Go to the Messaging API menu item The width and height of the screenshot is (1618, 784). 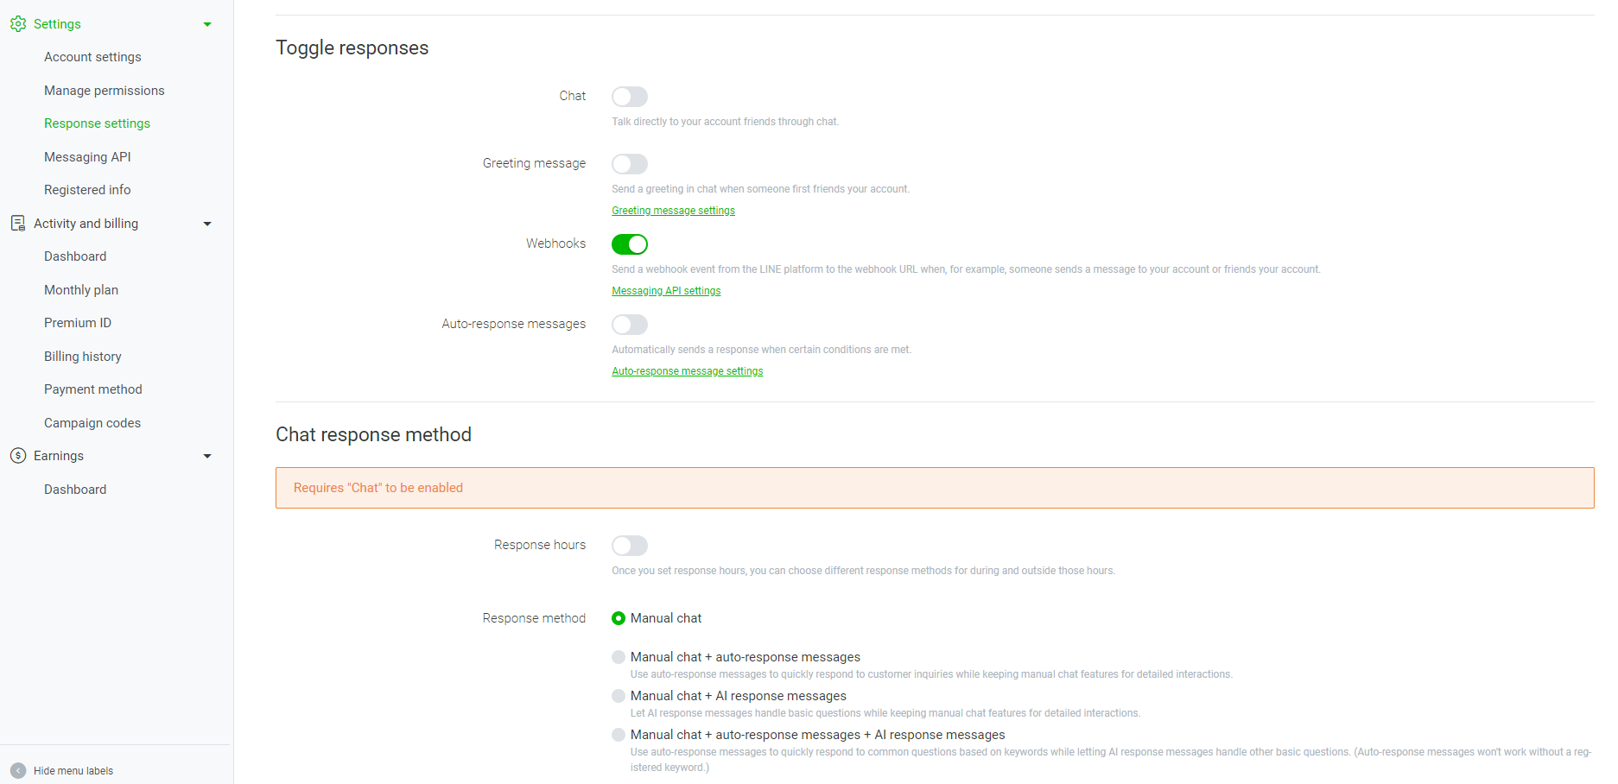click(87, 157)
